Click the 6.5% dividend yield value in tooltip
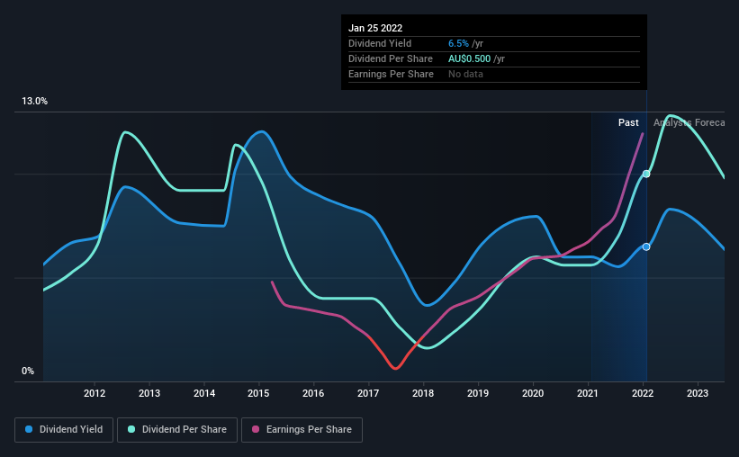 pos(458,43)
